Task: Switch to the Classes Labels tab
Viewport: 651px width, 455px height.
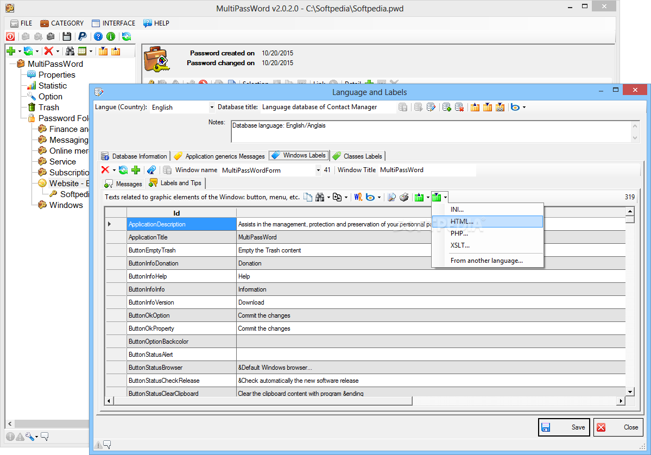Action: coord(358,156)
